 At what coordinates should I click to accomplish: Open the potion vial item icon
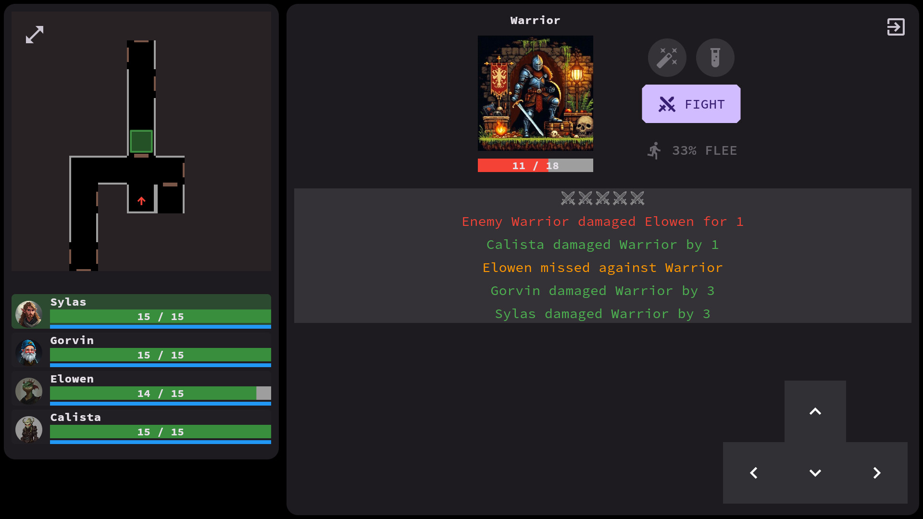point(715,58)
